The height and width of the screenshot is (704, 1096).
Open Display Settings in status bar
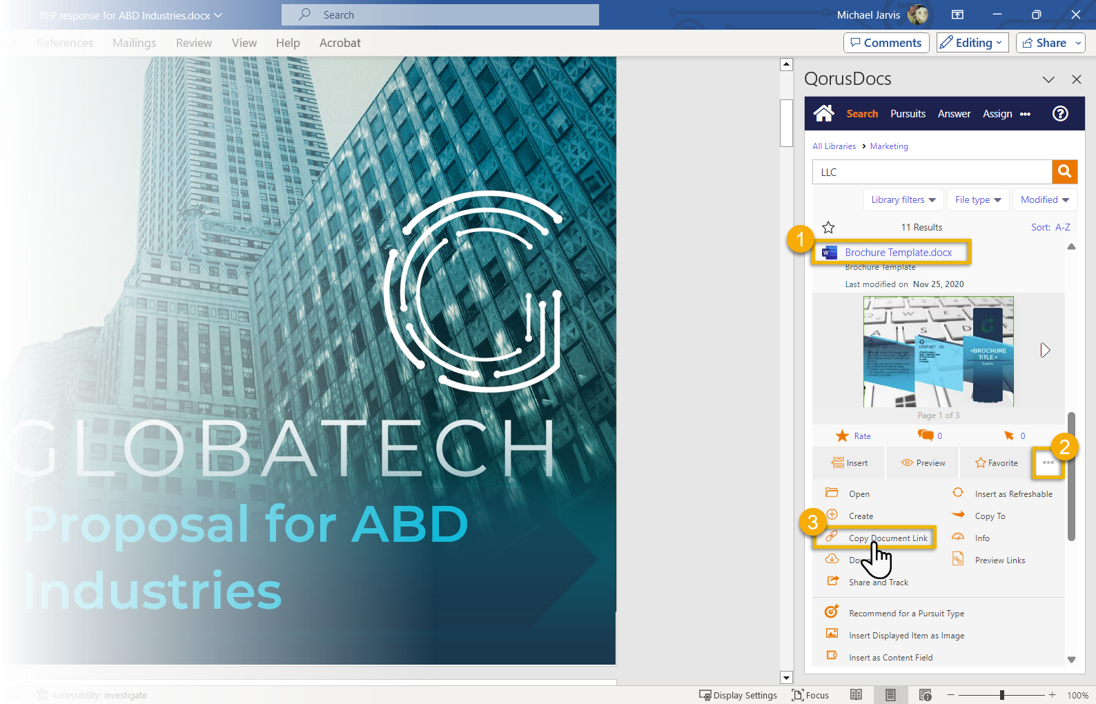click(x=738, y=695)
